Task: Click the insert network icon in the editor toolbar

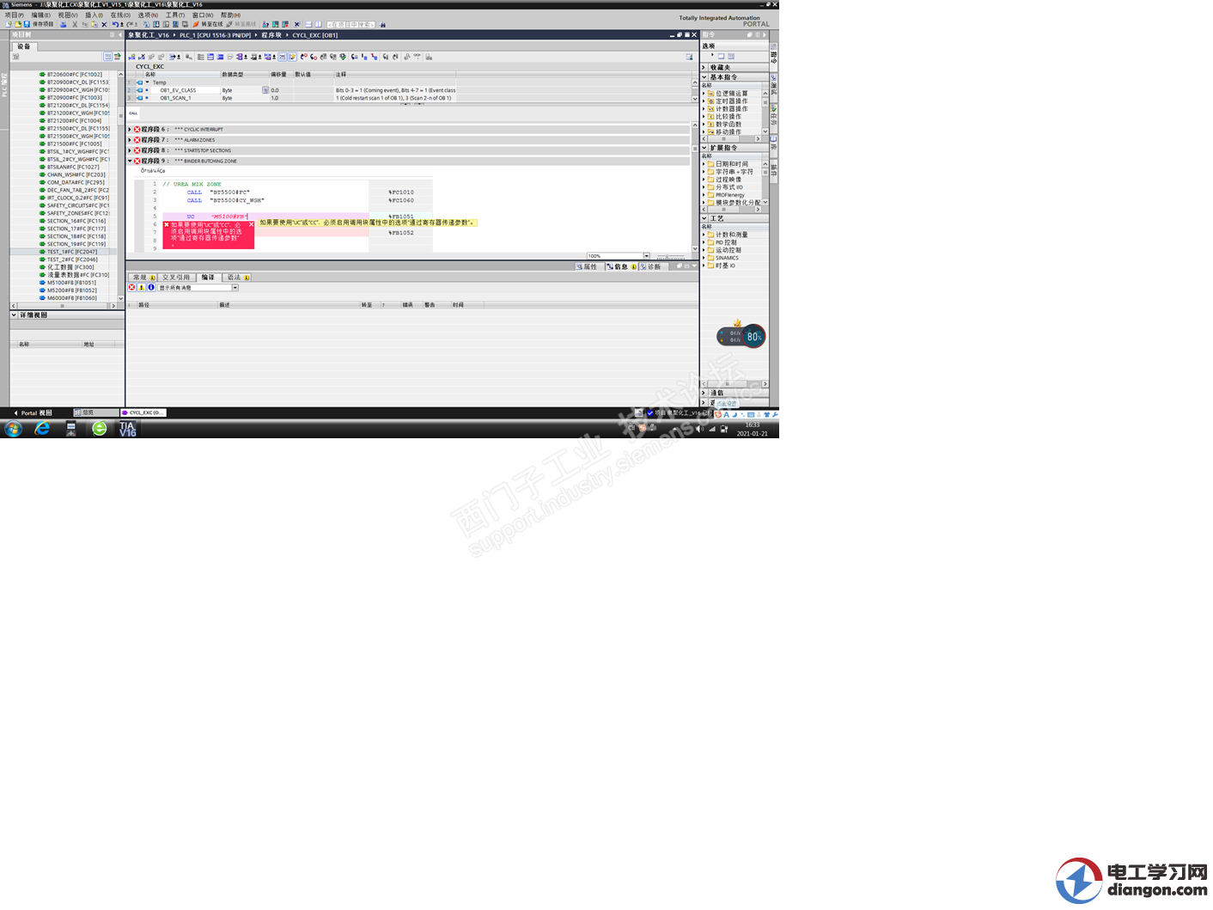Action: click(x=132, y=57)
